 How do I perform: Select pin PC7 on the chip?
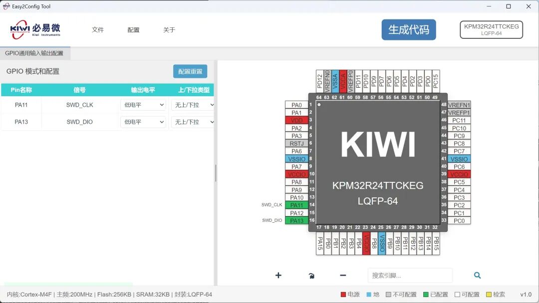(459, 151)
